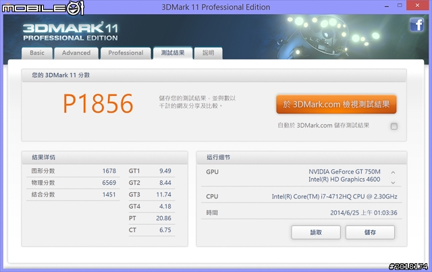
Task: Select the GT1 result 9.49
Action: click(x=165, y=171)
